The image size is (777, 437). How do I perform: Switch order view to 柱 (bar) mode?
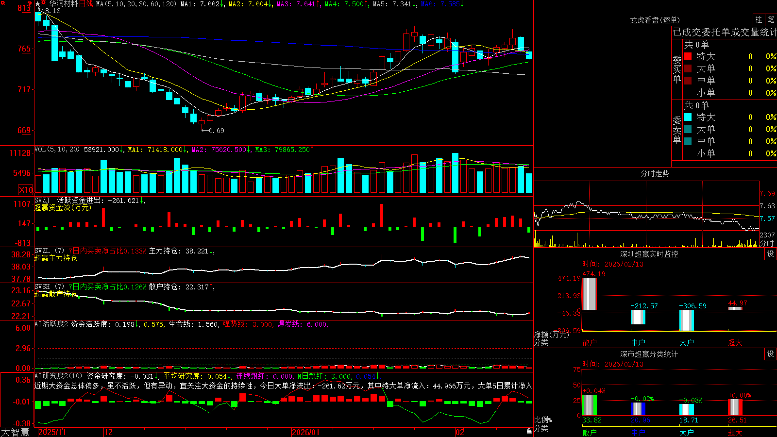[x=759, y=19]
